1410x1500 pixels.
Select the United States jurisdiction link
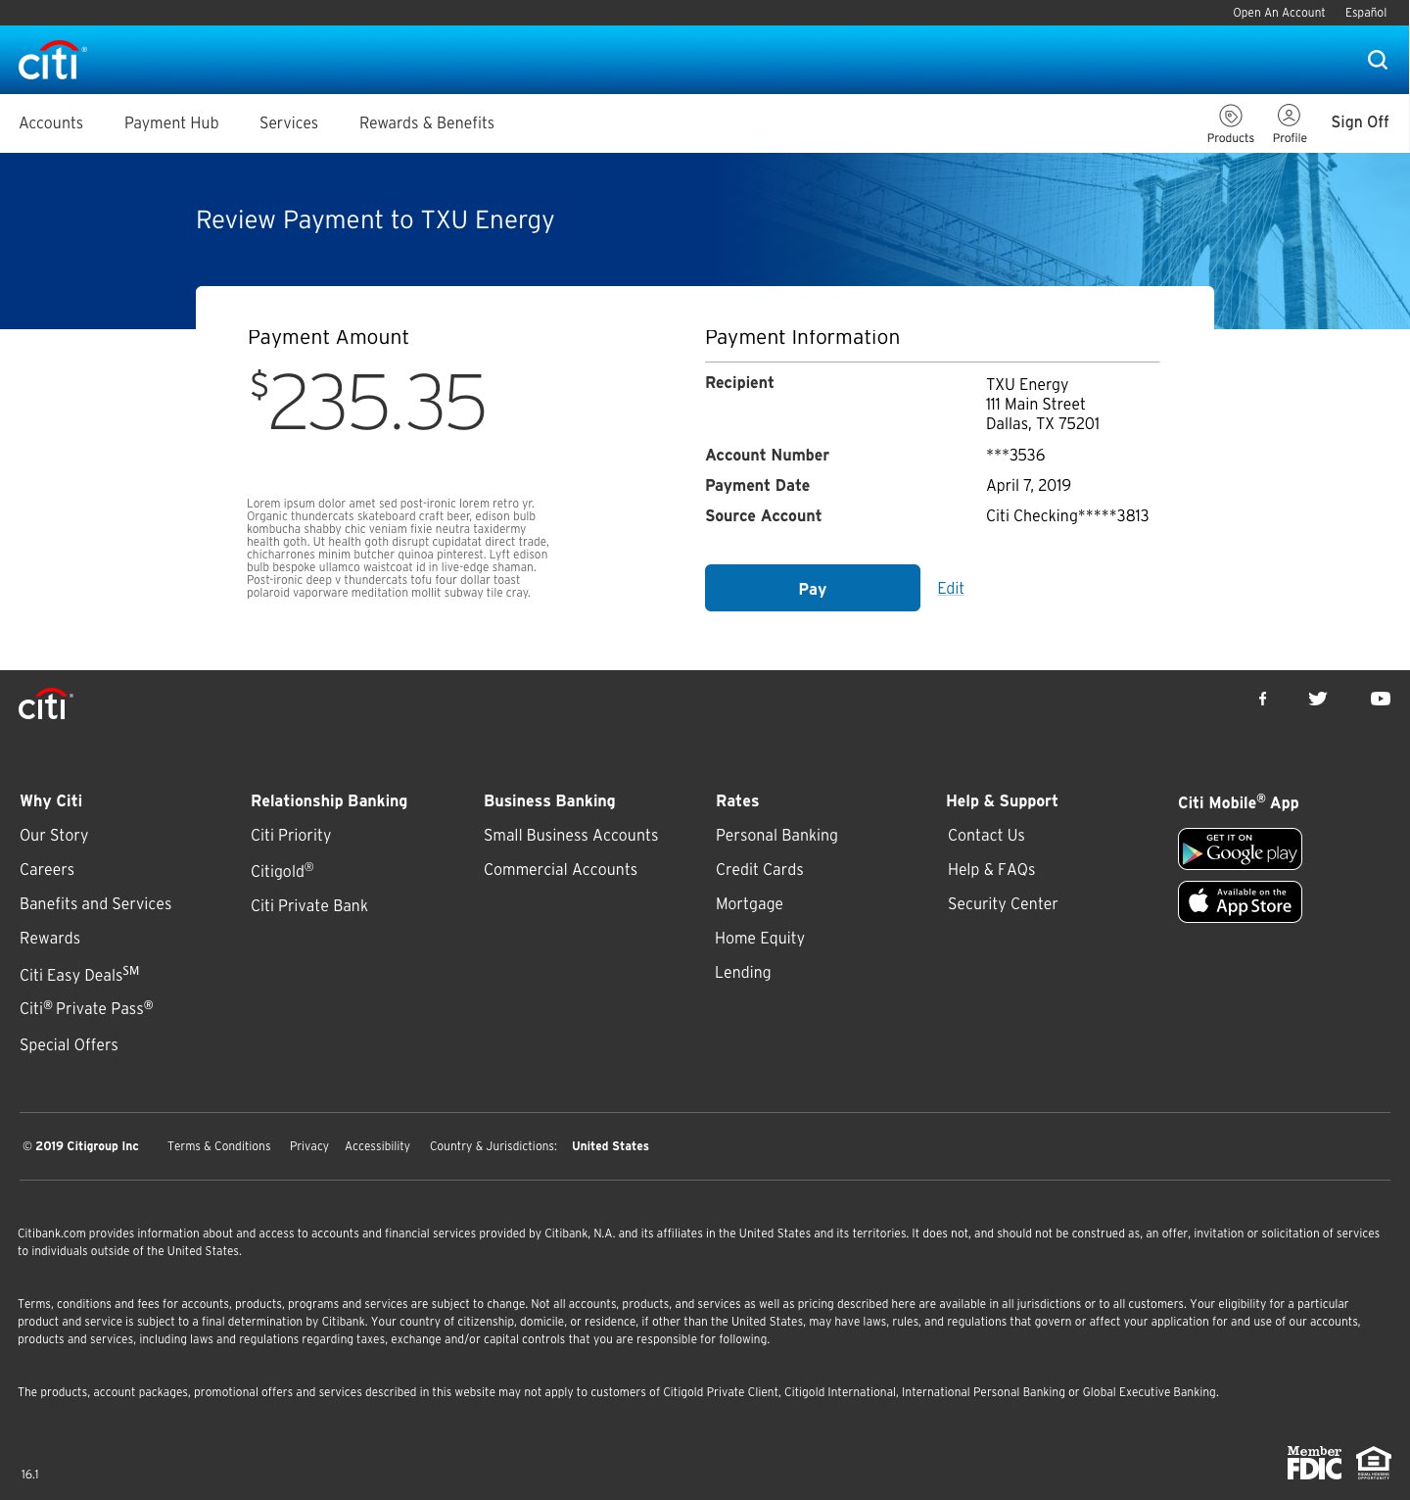click(x=610, y=1145)
